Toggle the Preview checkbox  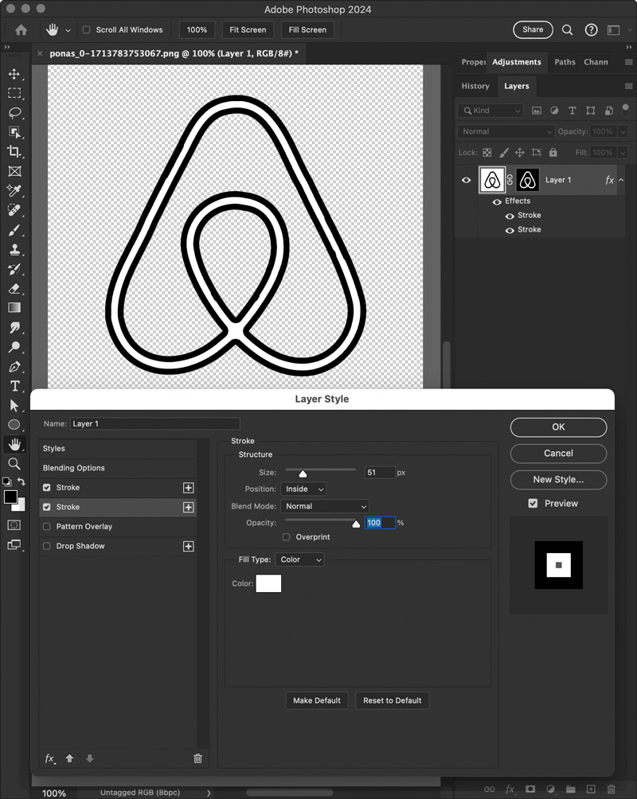pyautogui.click(x=532, y=503)
